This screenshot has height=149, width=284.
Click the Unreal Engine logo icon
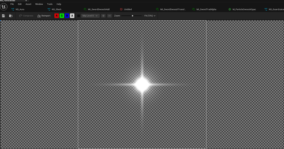pyautogui.click(x=4, y=7)
